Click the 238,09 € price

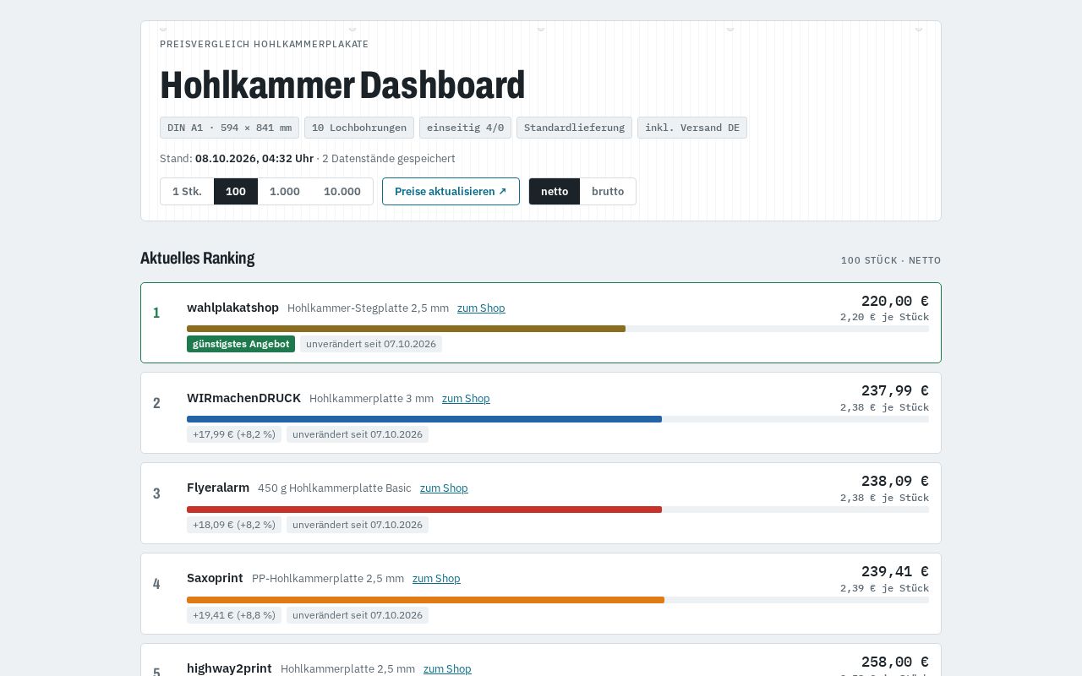coord(895,481)
